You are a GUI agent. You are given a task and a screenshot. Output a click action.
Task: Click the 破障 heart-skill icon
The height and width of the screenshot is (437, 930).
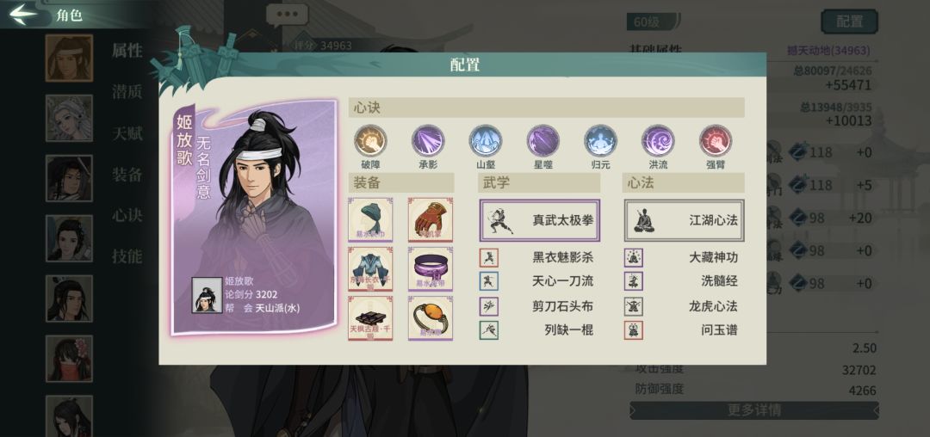[370, 140]
